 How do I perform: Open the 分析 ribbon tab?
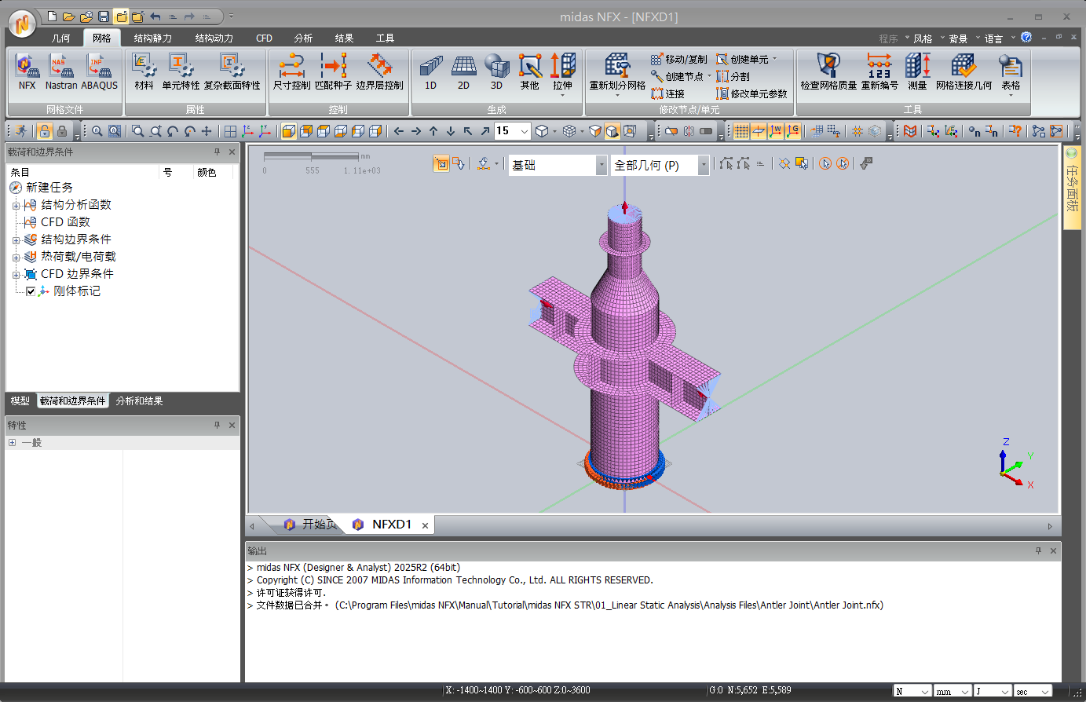tap(303, 38)
